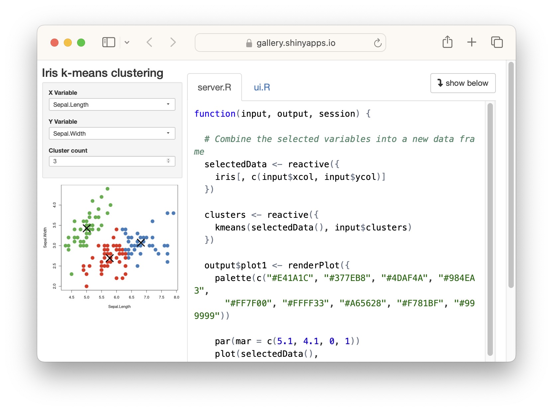The width and height of the screenshot is (553, 411).
Task: Click the green cluster center X marker
Action: (x=87, y=228)
